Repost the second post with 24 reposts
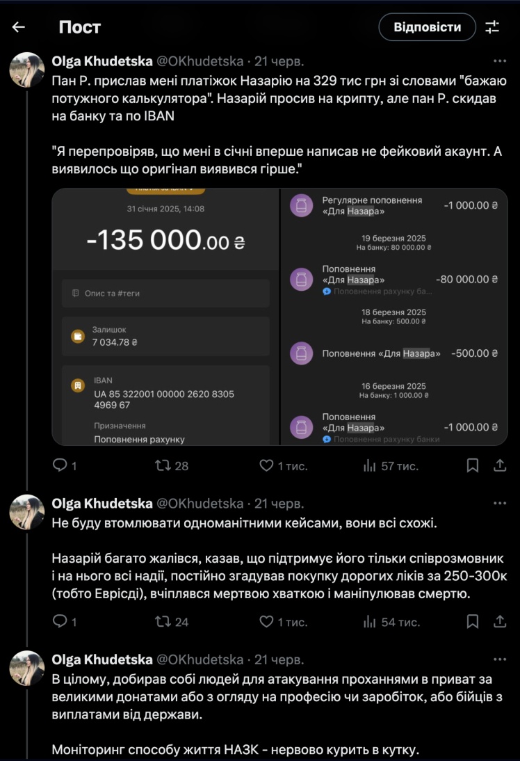Viewport: 520px width, 761px height. pyautogui.click(x=163, y=621)
